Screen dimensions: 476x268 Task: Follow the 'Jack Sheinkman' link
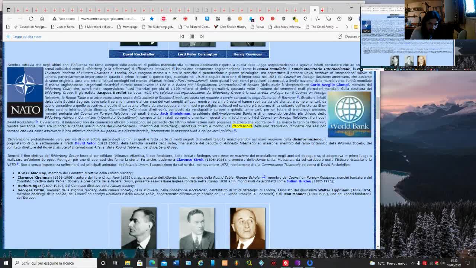click(175, 114)
